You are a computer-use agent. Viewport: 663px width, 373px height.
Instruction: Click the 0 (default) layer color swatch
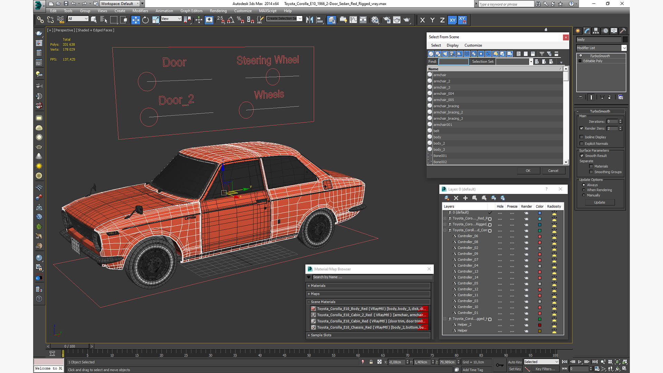click(x=540, y=213)
